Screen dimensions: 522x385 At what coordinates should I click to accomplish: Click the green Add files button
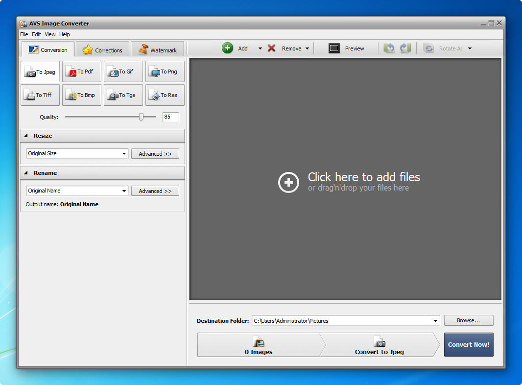pyautogui.click(x=235, y=48)
